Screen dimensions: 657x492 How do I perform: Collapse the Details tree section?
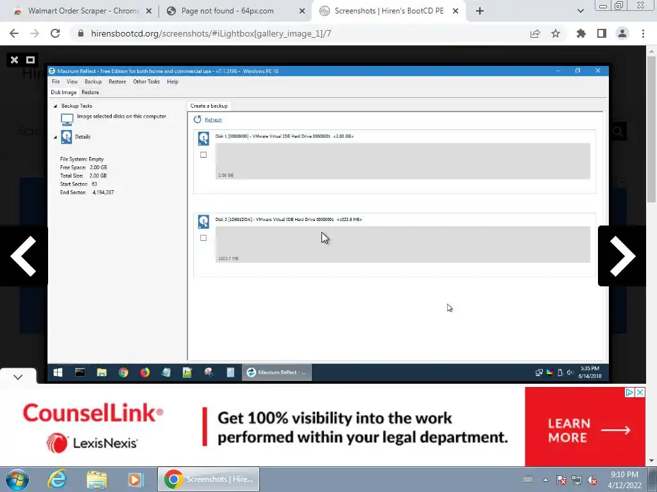click(55, 137)
